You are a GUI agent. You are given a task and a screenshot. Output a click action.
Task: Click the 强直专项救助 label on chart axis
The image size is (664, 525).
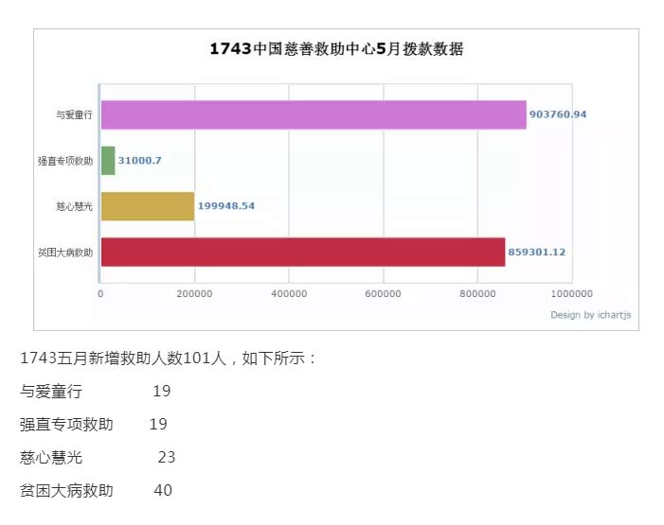pos(65,161)
